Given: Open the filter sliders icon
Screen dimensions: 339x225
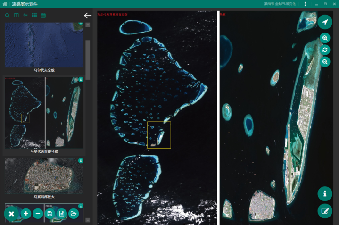Looking at the screenshot, I should 25,16.
